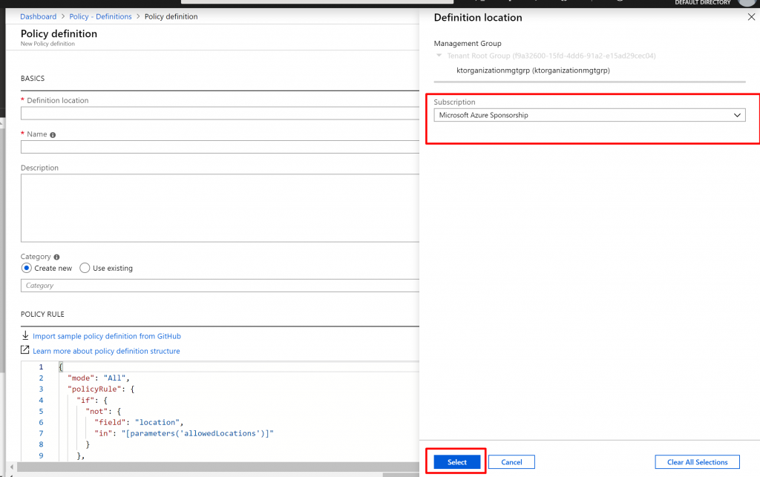This screenshot has width=760, height=477.
Task: Click the download icon beside Import sample policy
Action: pos(25,336)
